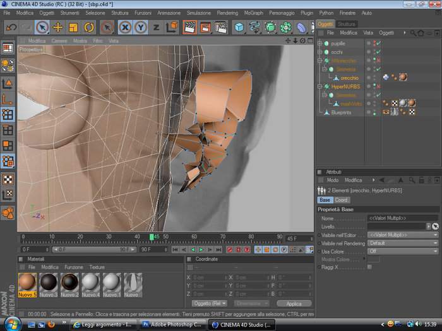
Task: Open the Usa Colore dropdown
Action: [x=402, y=250]
